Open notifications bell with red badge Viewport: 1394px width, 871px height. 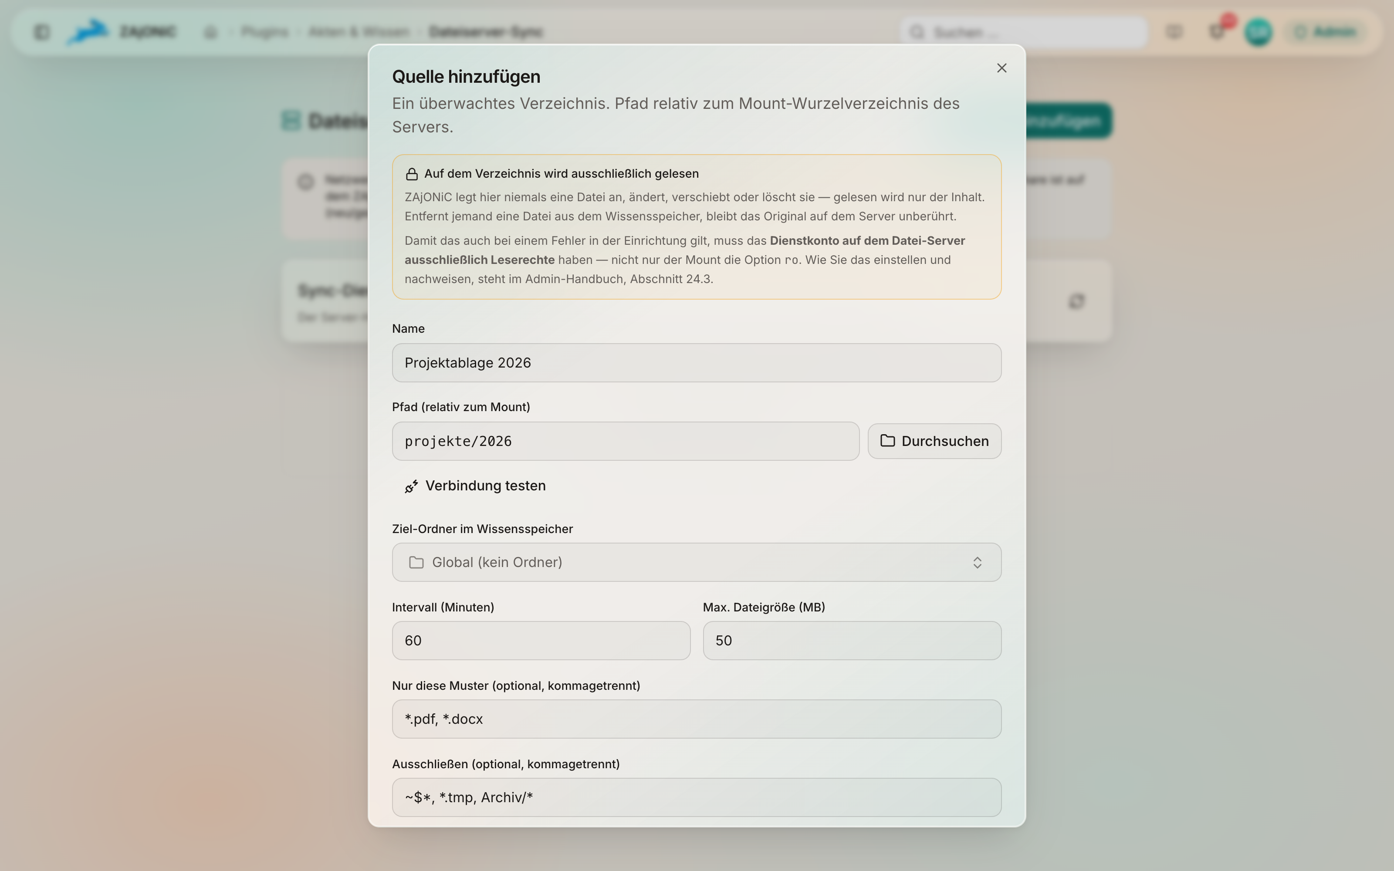pos(1217,32)
